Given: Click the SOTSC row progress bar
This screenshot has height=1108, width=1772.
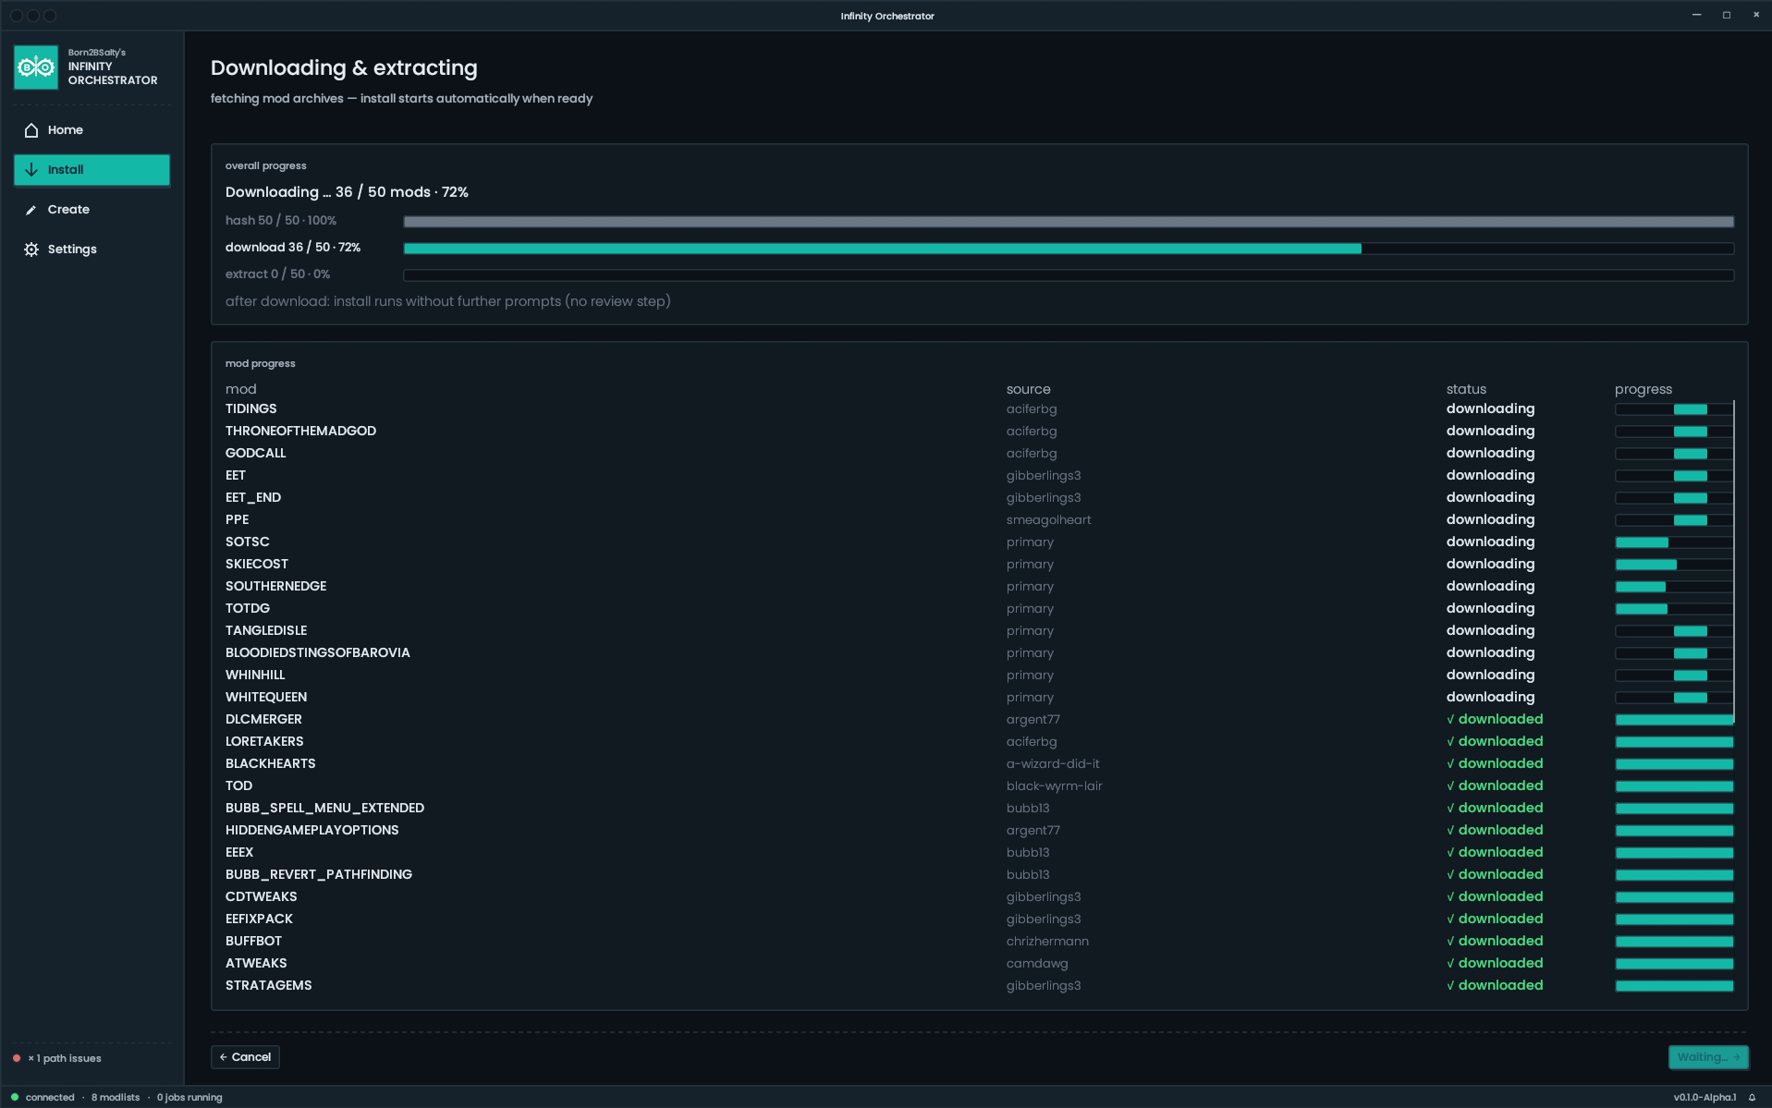Looking at the screenshot, I should click(1674, 542).
